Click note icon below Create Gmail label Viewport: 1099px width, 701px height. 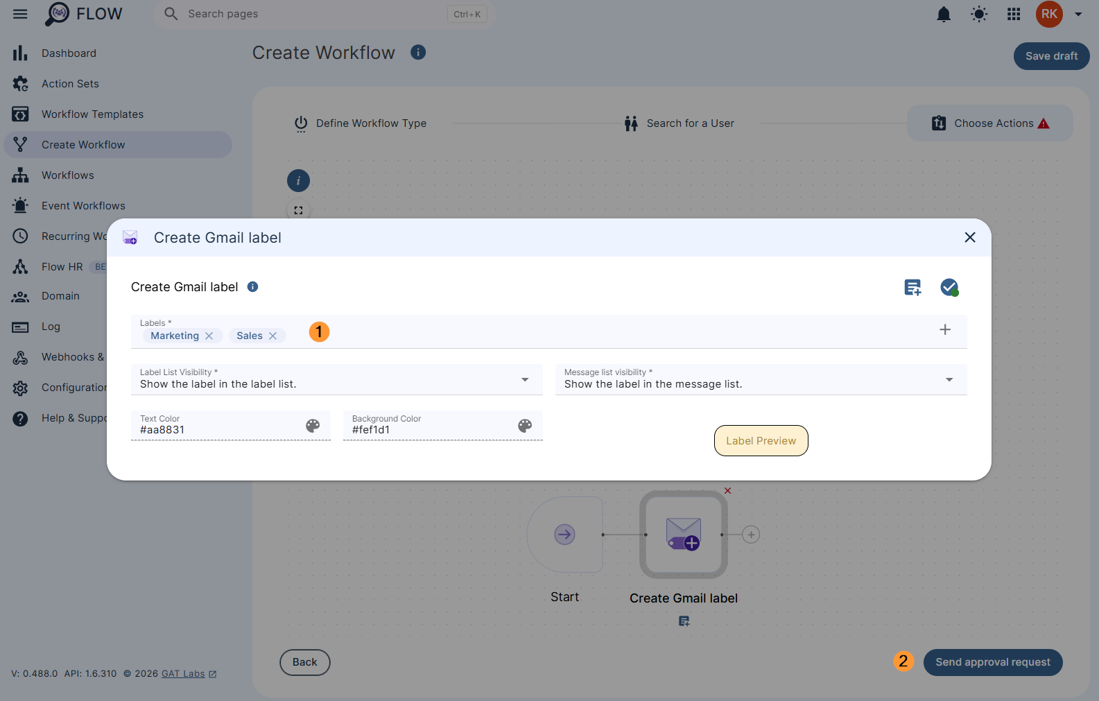684,621
